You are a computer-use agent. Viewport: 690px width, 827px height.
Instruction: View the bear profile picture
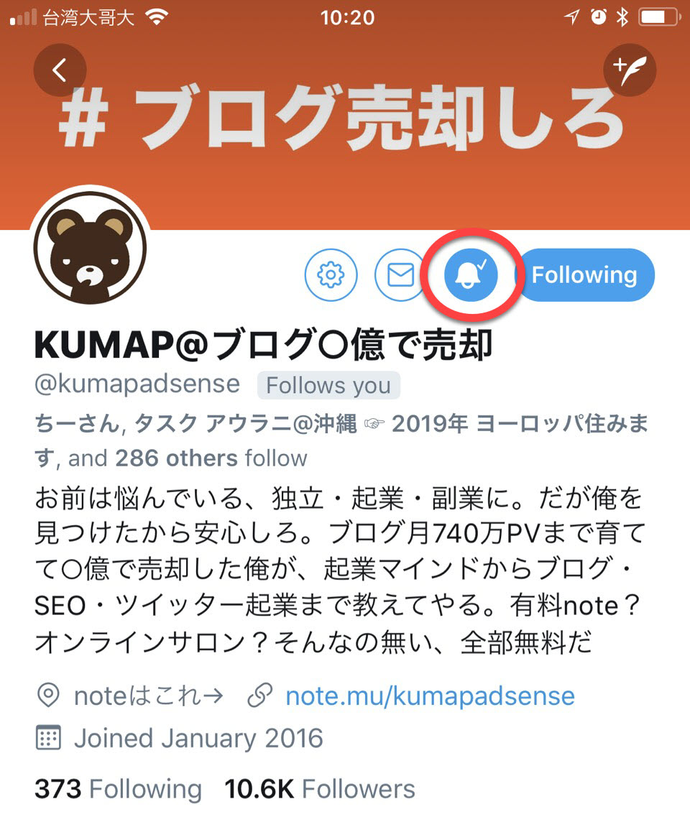click(x=91, y=247)
